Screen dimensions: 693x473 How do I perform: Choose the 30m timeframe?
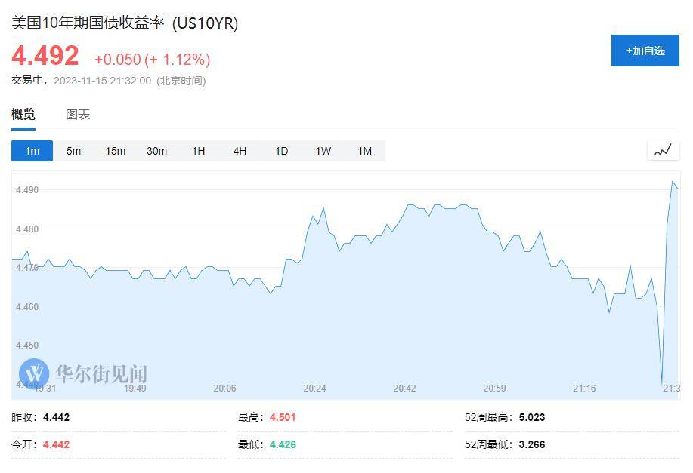(x=157, y=151)
